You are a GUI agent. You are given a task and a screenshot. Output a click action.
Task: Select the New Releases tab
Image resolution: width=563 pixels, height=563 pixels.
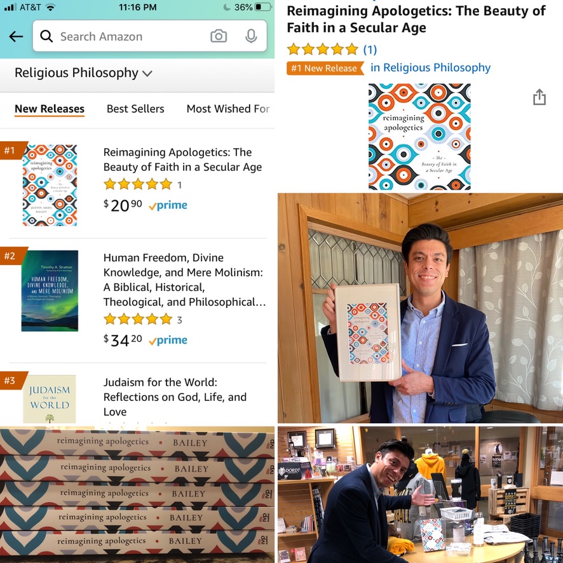click(50, 109)
